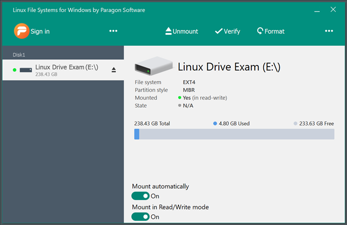Click the Unmount eject icon in toolbar
Screen dimensions: 347x225
pyautogui.click(x=168, y=31)
